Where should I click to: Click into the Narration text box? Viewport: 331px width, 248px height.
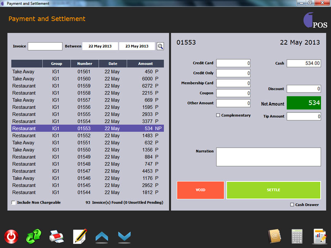tap(268, 157)
